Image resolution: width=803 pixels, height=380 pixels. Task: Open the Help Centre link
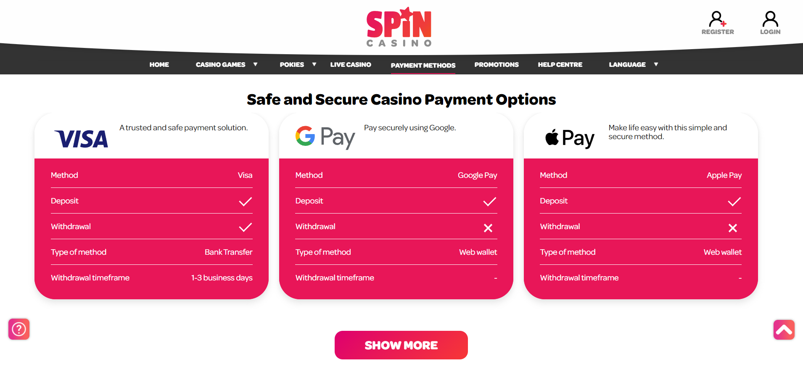pyautogui.click(x=560, y=65)
